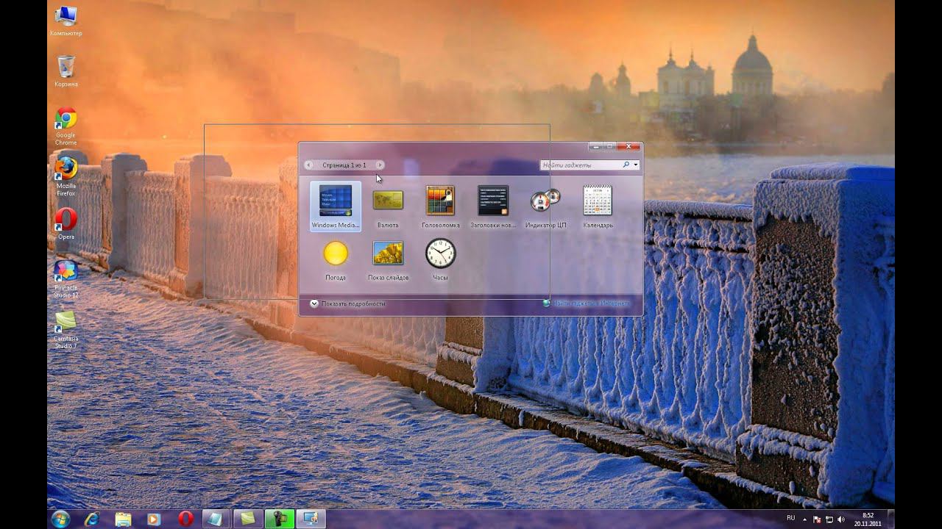Image resolution: width=942 pixels, height=529 pixels.
Task: Open the Action Center flag tray icon
Action: coord(817,519)
